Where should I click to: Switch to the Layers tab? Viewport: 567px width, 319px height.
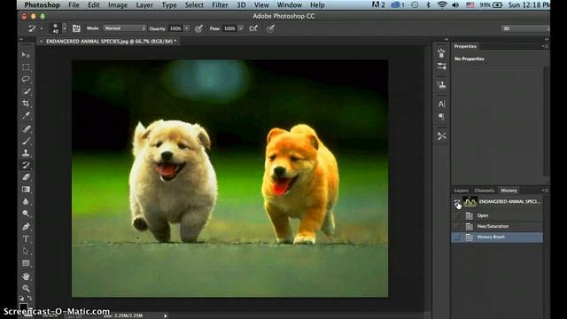point(461,191)
